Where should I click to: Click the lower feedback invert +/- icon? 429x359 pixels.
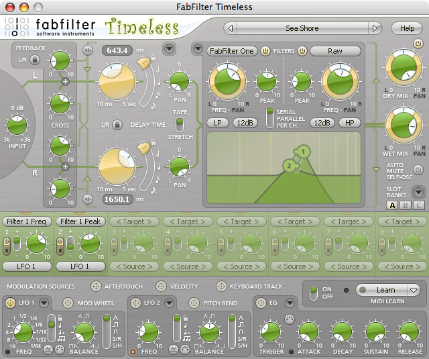point(88,199)
